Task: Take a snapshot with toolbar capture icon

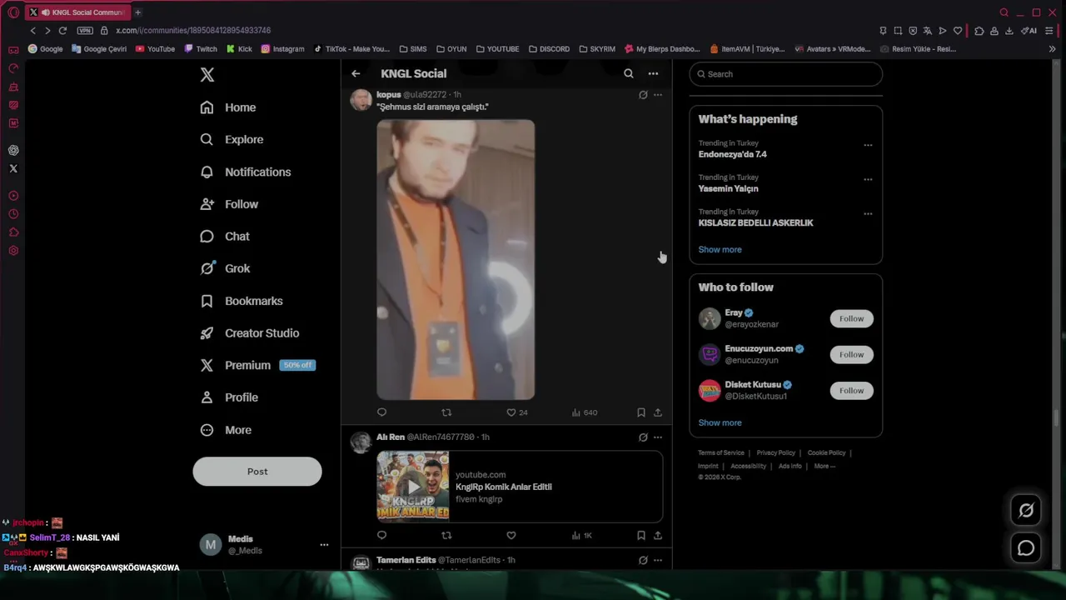Action: tap(898, 31)
